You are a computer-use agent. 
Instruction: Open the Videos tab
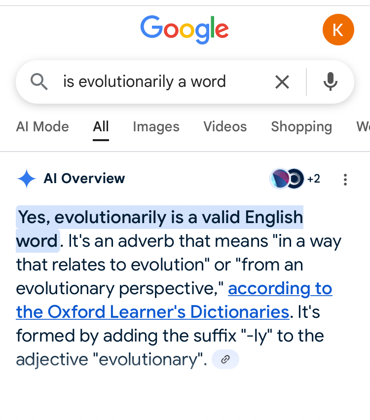(x=225, y=126)
